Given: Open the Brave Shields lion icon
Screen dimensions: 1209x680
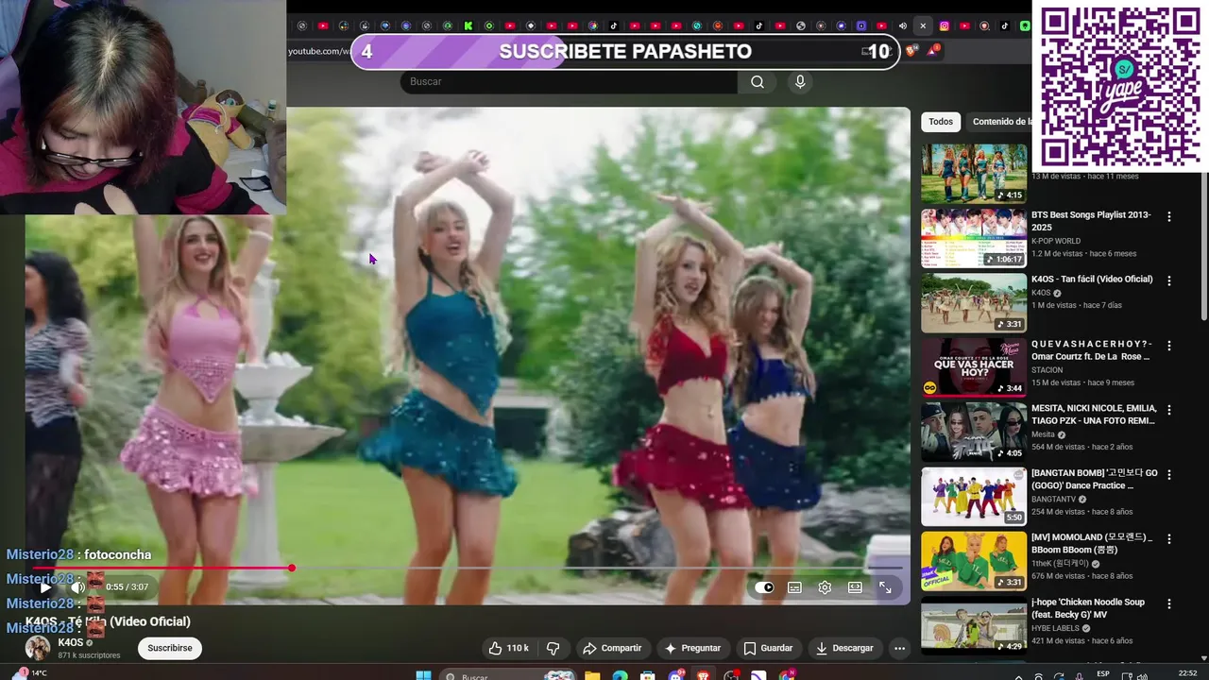Looking at the screenshot, I should click(911, 51).
